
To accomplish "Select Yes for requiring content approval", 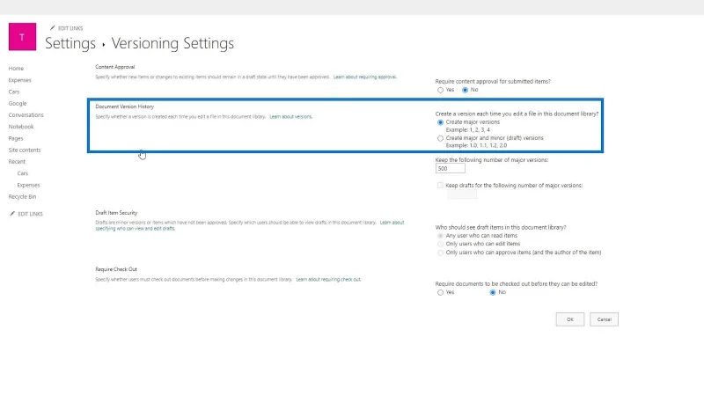I will click(x=440, y=91).
